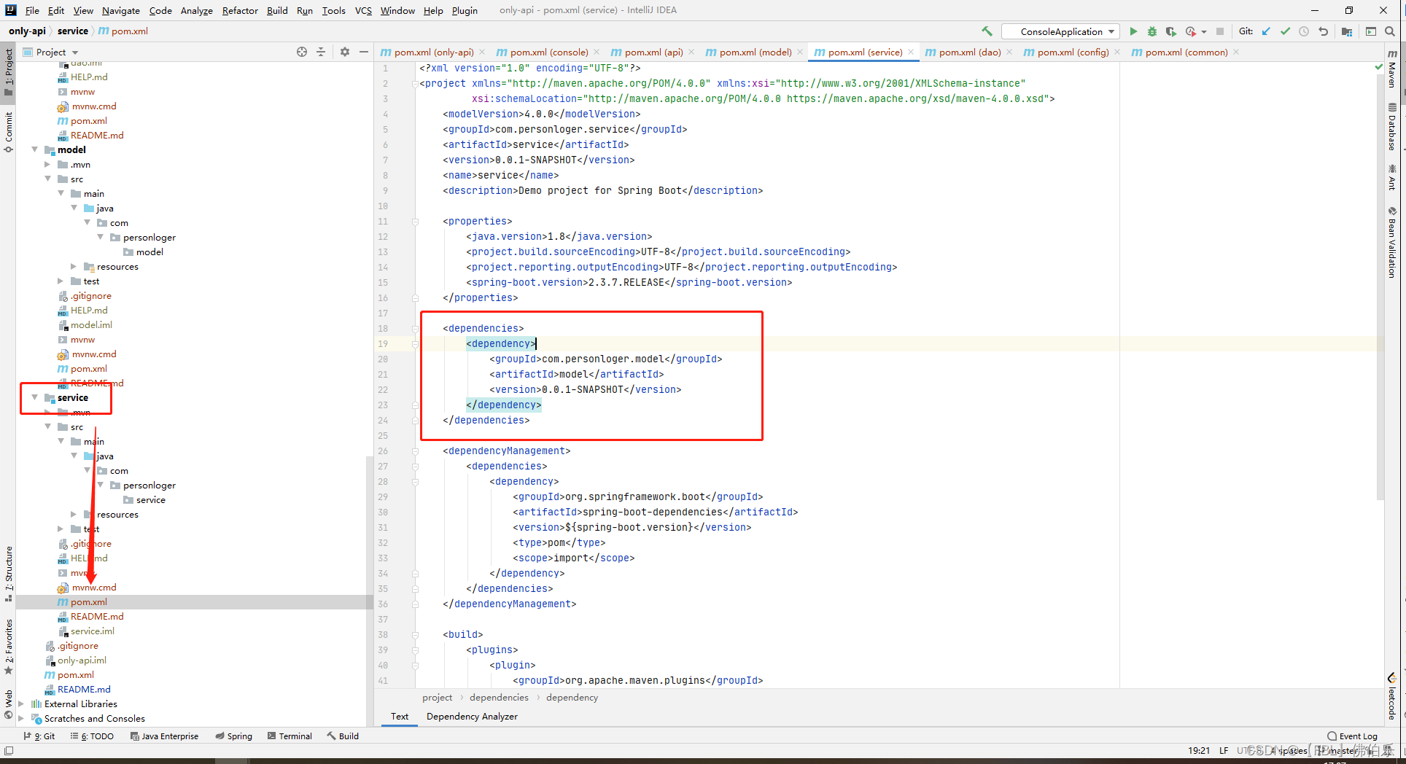
Task: Open Project panel settings gear
Action: click(345, 52)
